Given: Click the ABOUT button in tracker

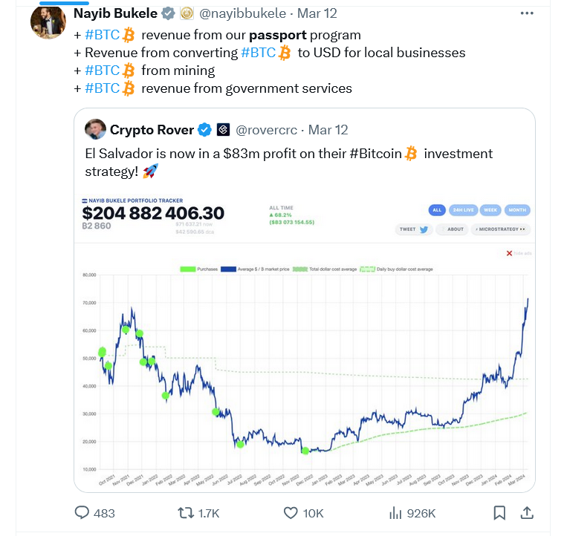Looking at the screenshot, I should (x=451, y=229).
